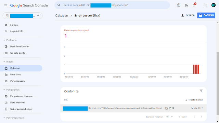Click the Halaman yang terpengaruh count

[65, 36]
